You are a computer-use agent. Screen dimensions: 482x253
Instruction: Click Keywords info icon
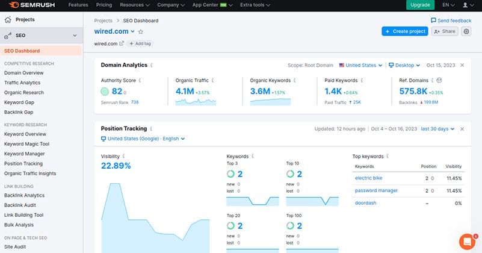click(x=253, y=156)
